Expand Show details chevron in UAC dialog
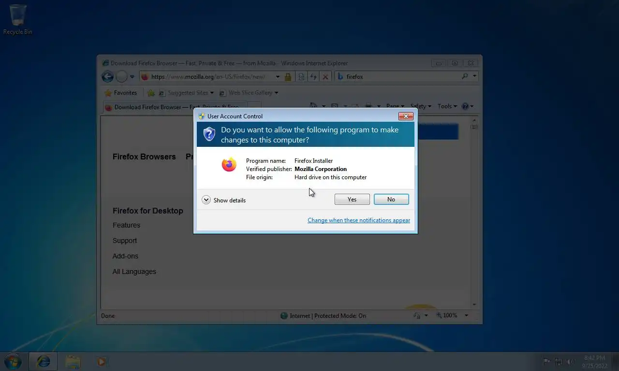 (206, 200)
